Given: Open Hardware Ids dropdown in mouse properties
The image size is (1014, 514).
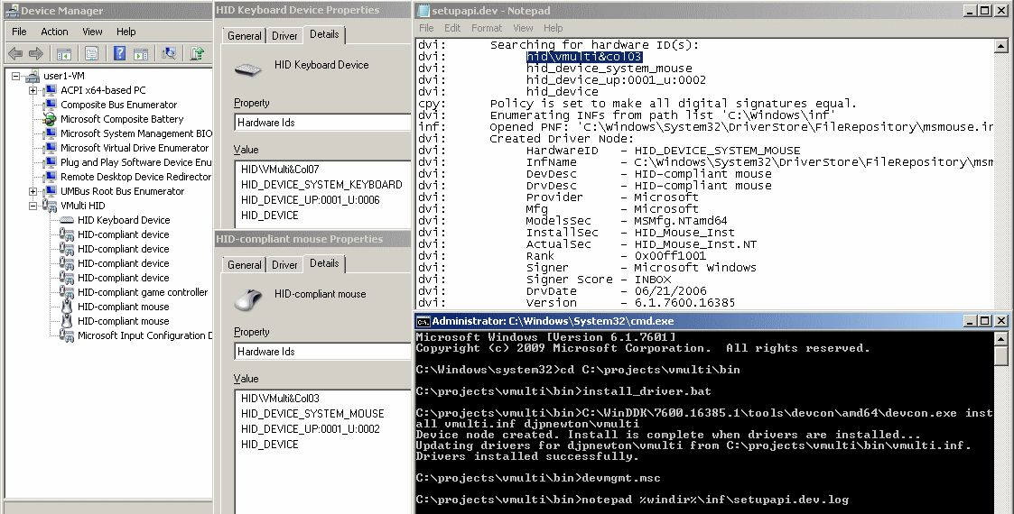Looking at the screenshot, I should 322,352.
